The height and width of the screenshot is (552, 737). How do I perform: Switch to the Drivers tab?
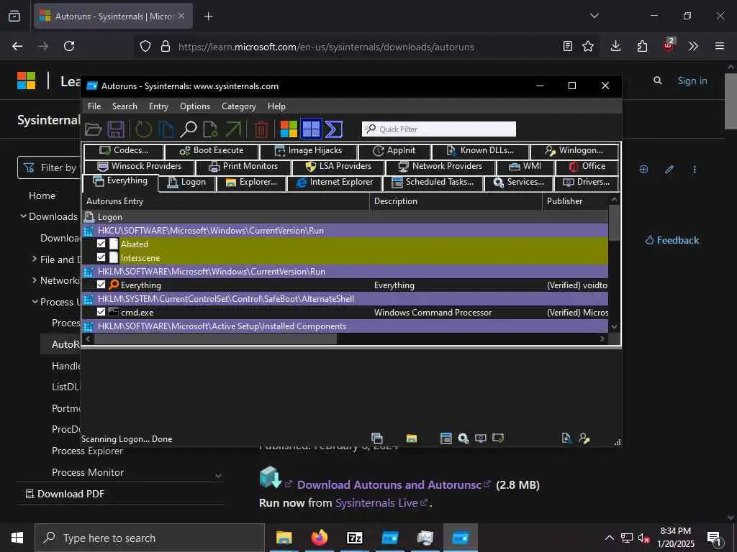tap(586, 182)
